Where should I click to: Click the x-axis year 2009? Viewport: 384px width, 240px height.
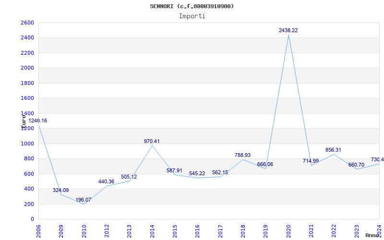coord(61,231)
